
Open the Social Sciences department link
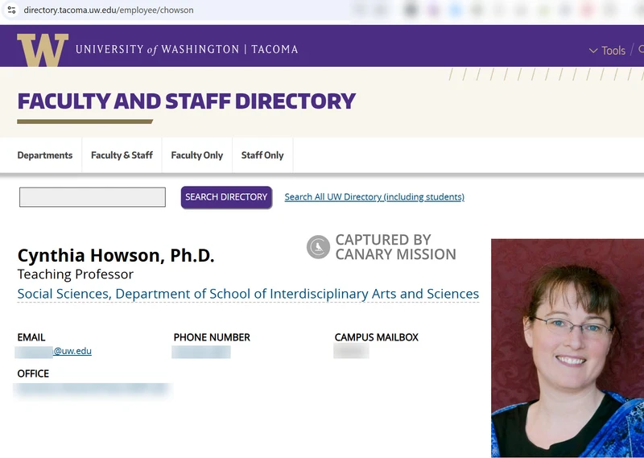click(x=248, y=294)
